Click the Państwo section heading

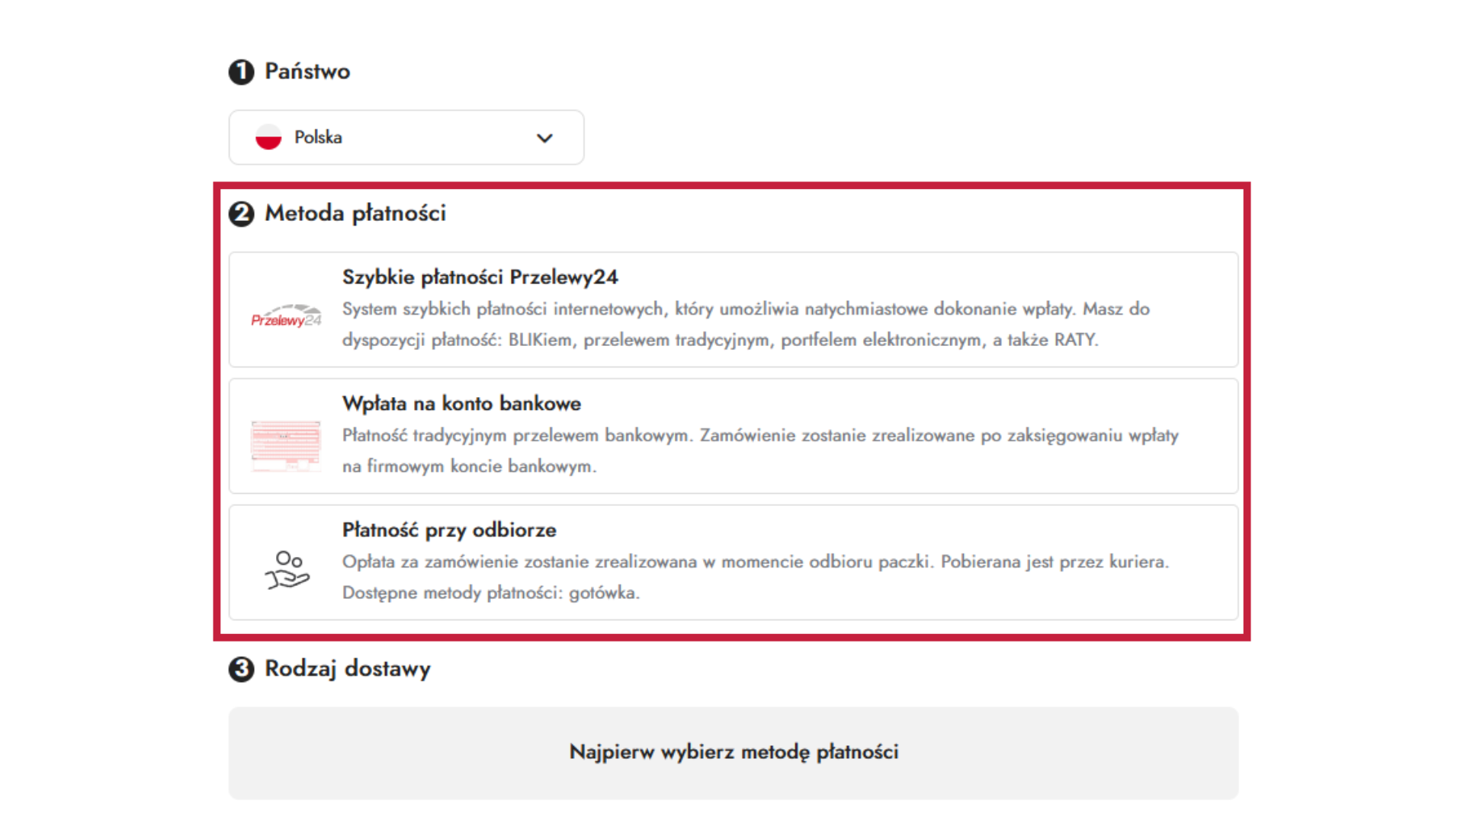(307, 72)
